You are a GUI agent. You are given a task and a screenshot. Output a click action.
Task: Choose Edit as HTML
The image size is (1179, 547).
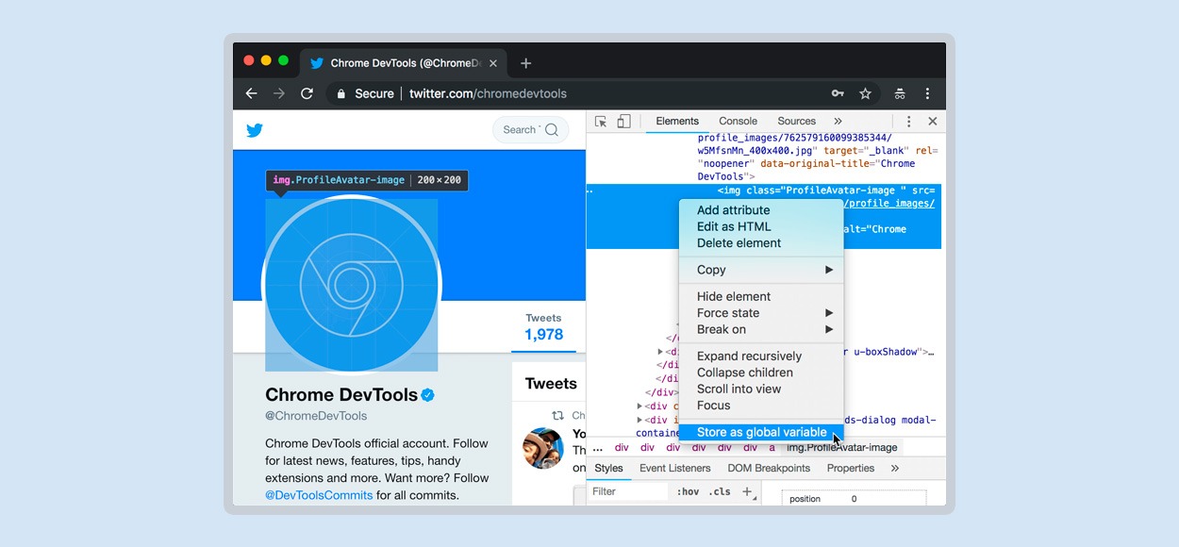[761, 226]
